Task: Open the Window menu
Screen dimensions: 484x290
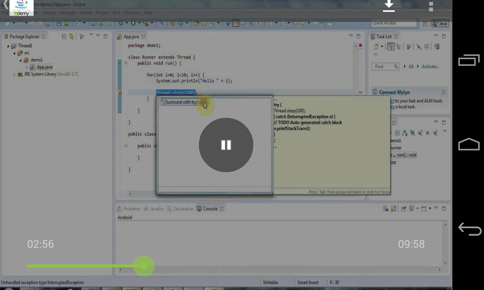Action: (x=132, y=13)
